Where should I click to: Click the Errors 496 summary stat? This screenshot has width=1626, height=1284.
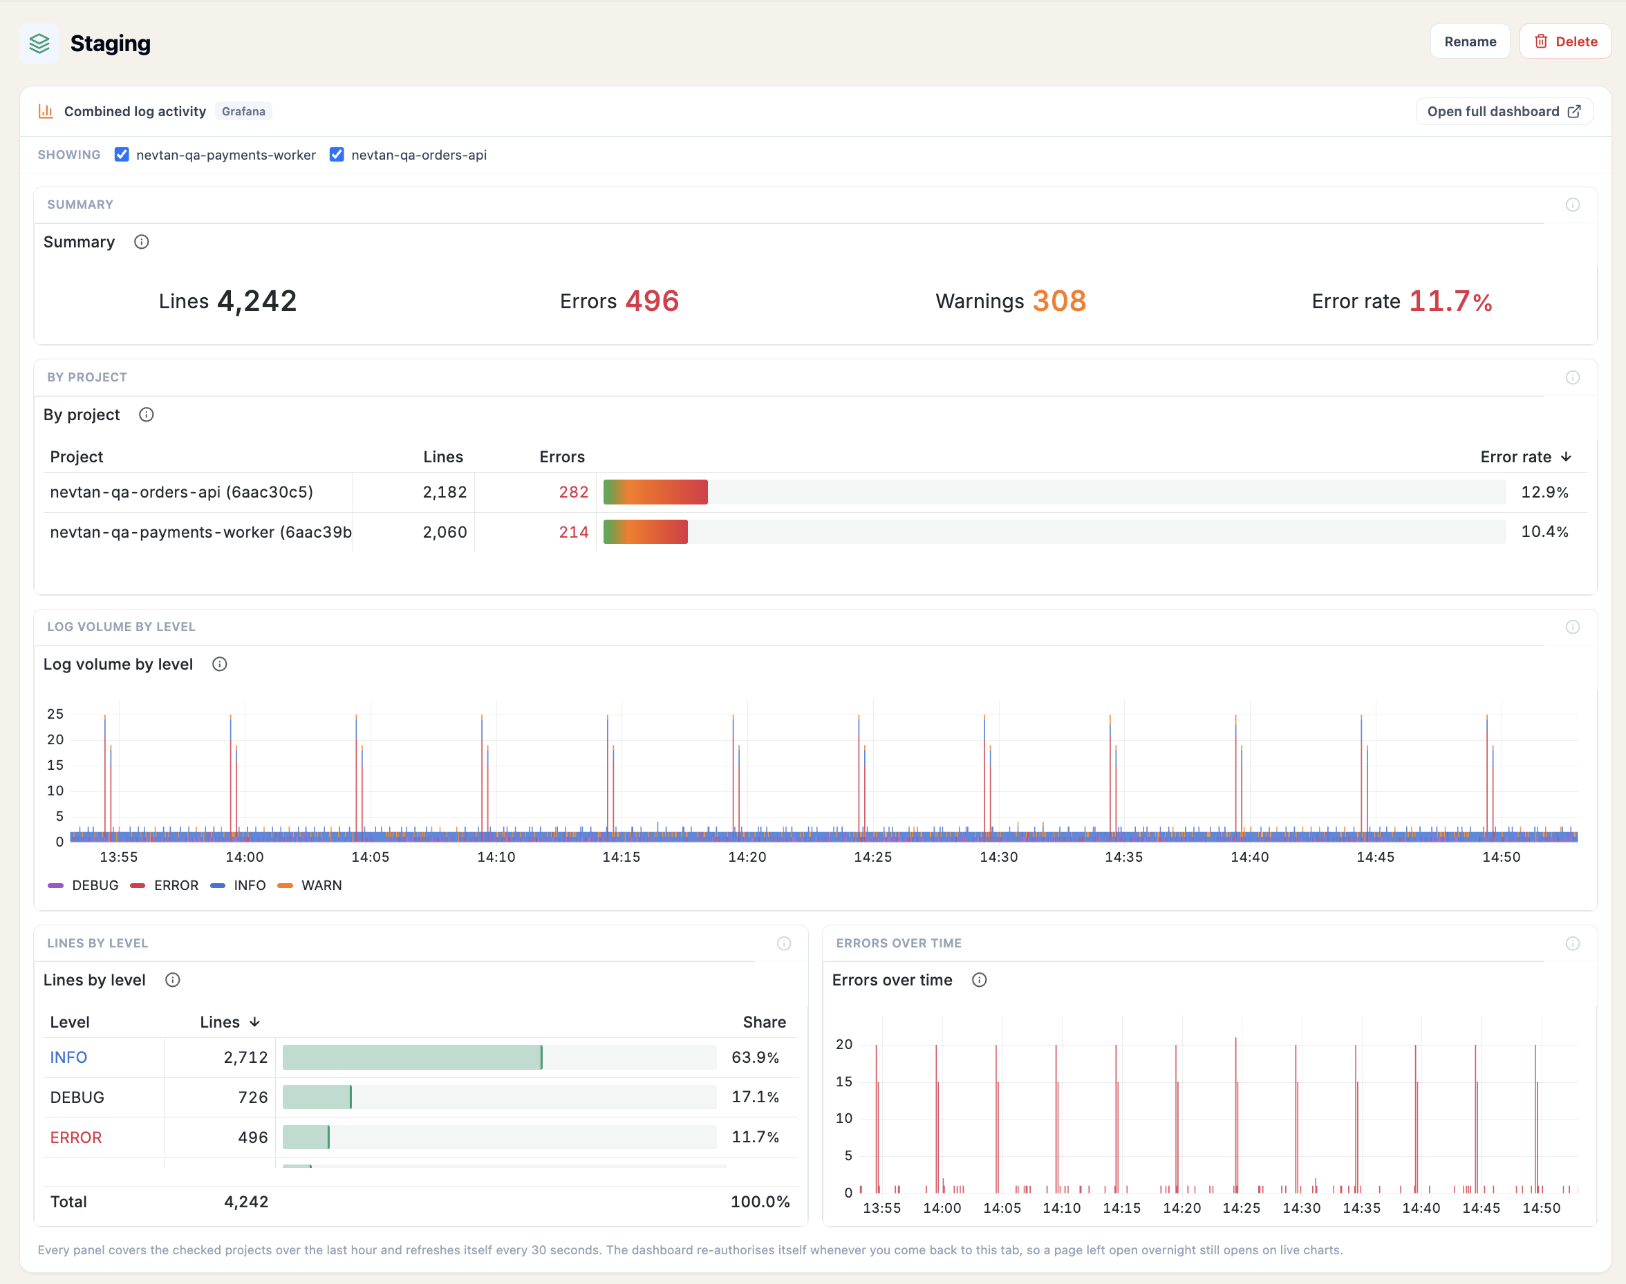[619, 301]
